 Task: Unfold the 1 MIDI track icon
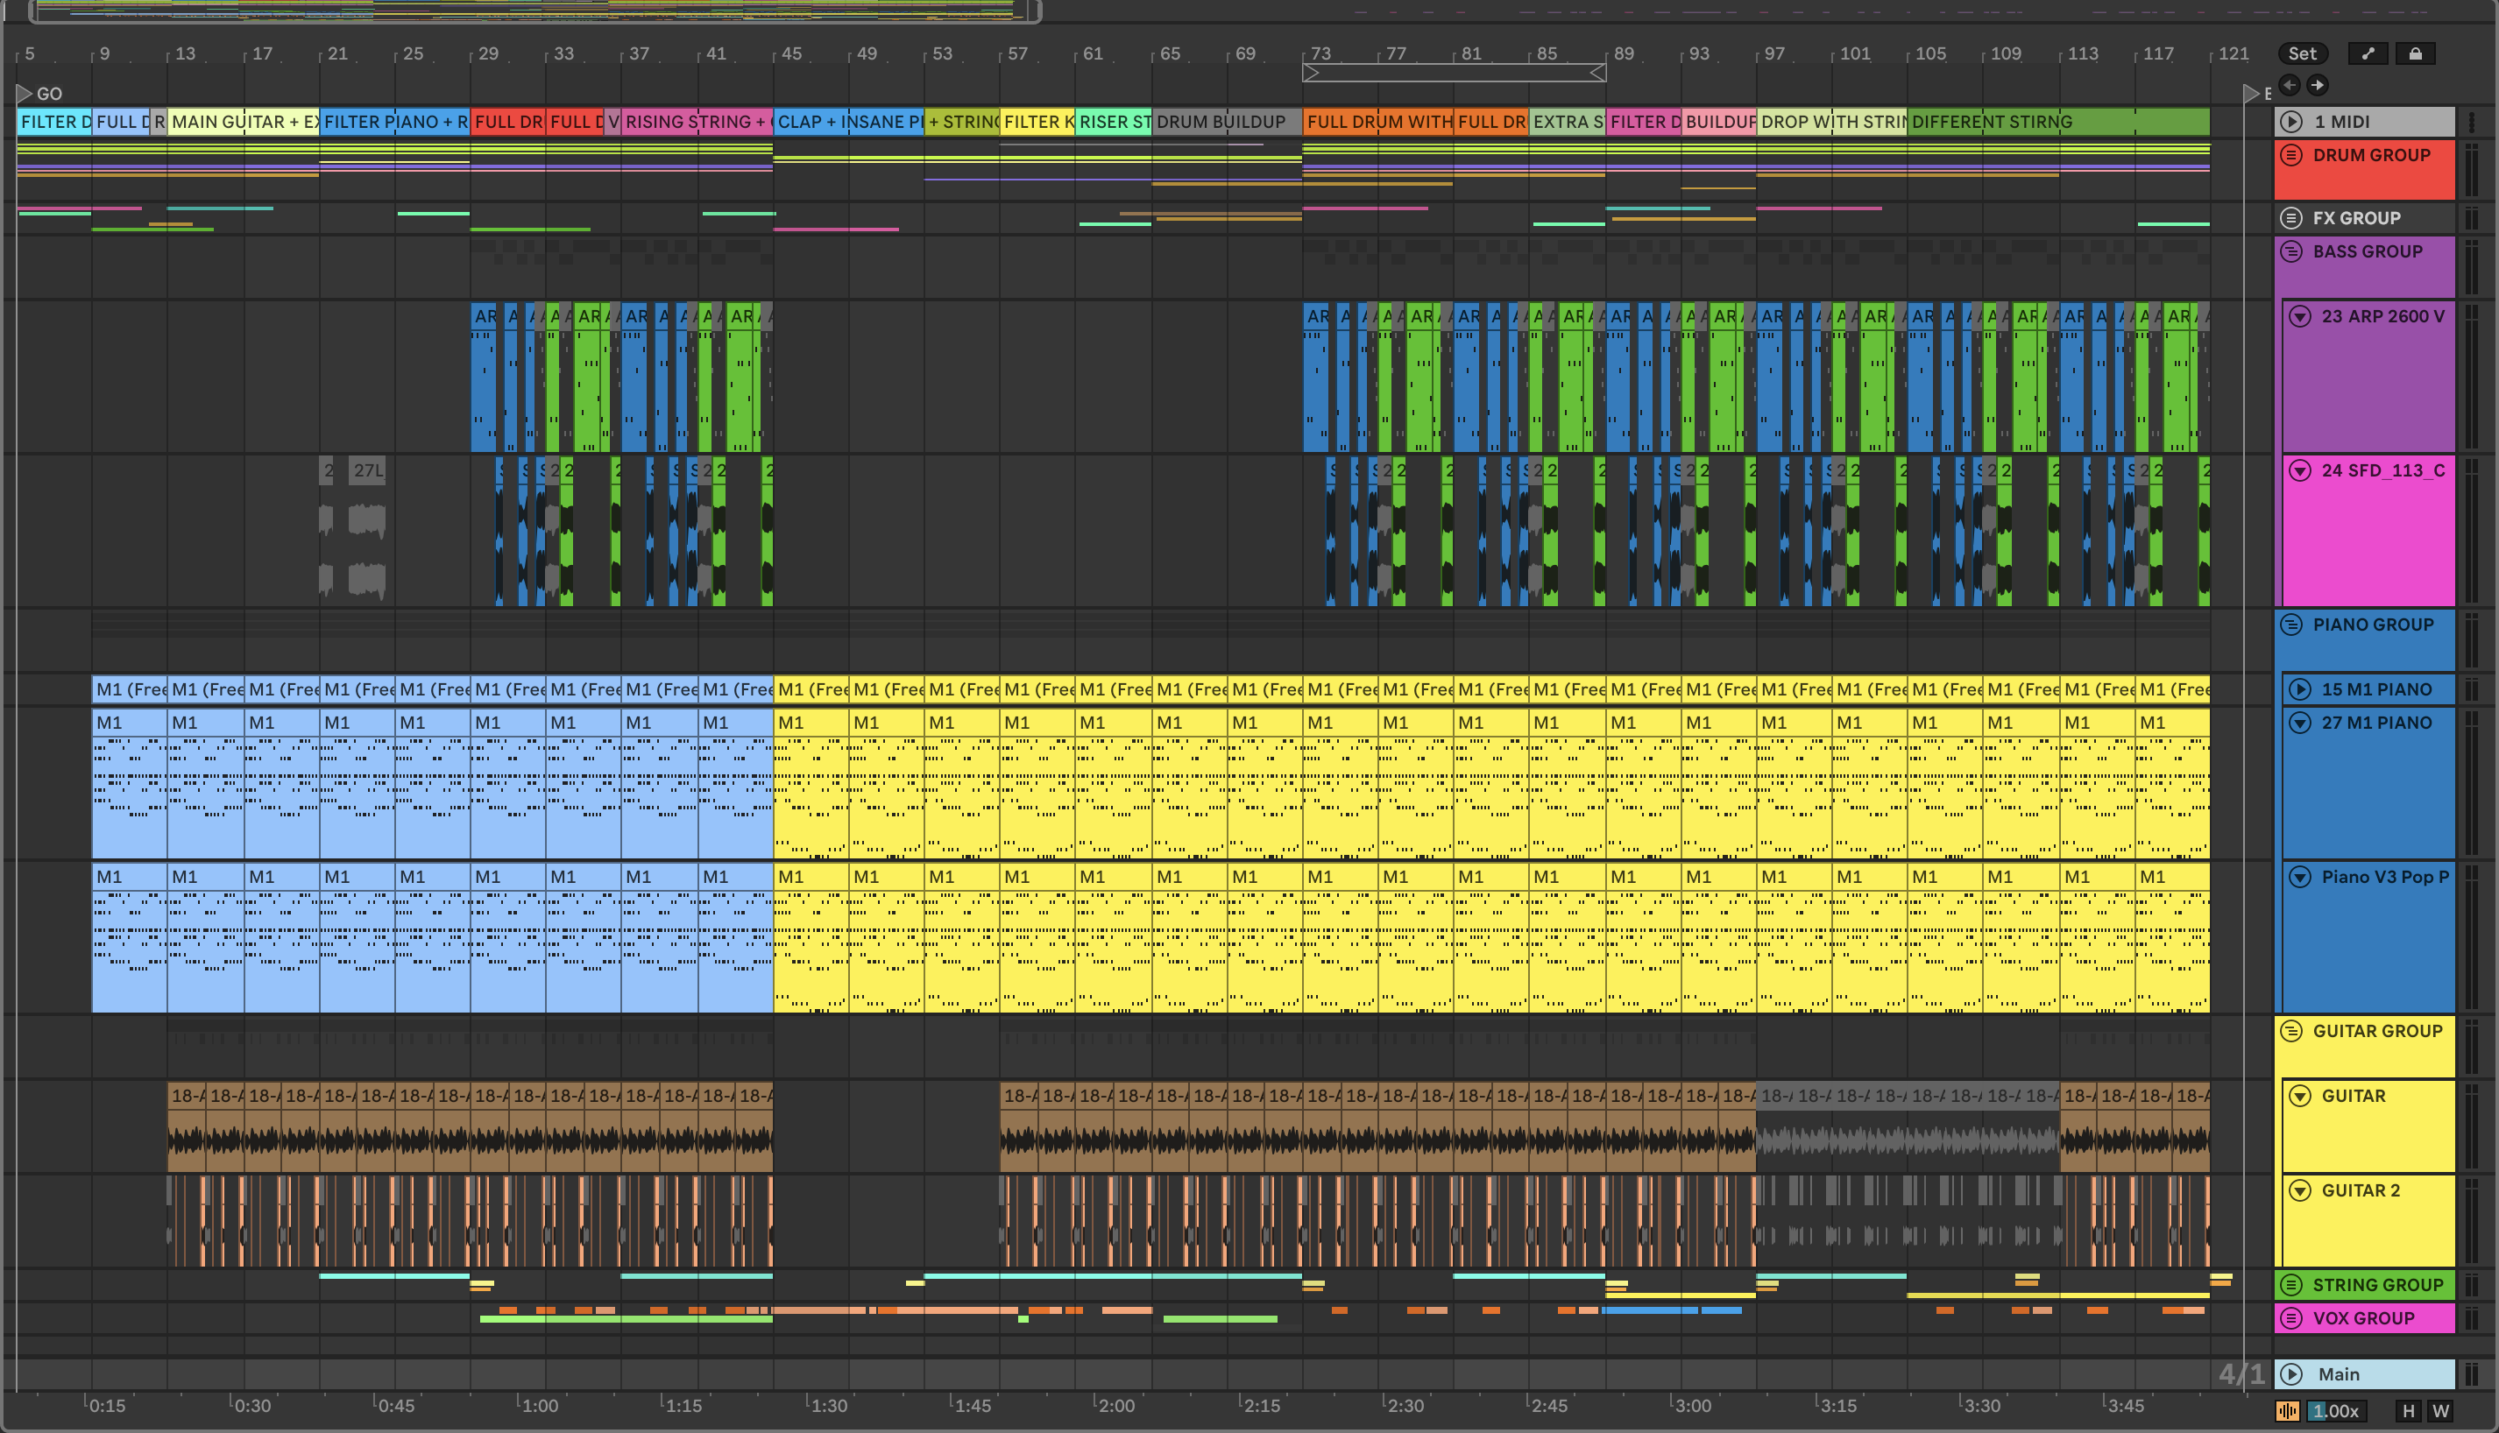pyautogui.click(x=2291, y=122)
